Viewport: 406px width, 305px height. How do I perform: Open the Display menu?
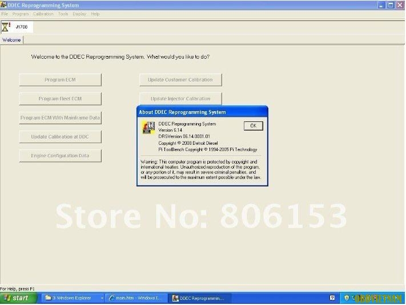point(79,14)
